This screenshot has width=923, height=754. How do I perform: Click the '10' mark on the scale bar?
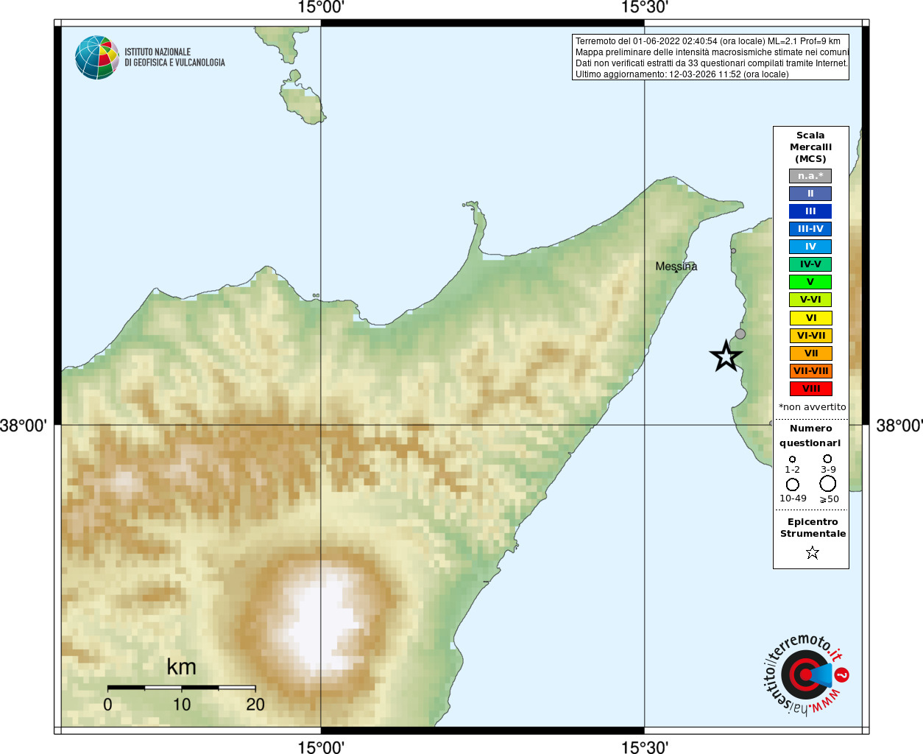(x=182, y=705)
